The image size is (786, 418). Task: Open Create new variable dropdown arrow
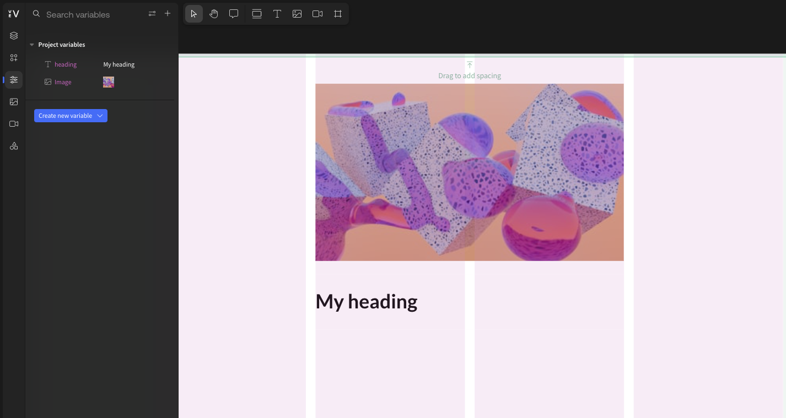(x=100, y=116)
